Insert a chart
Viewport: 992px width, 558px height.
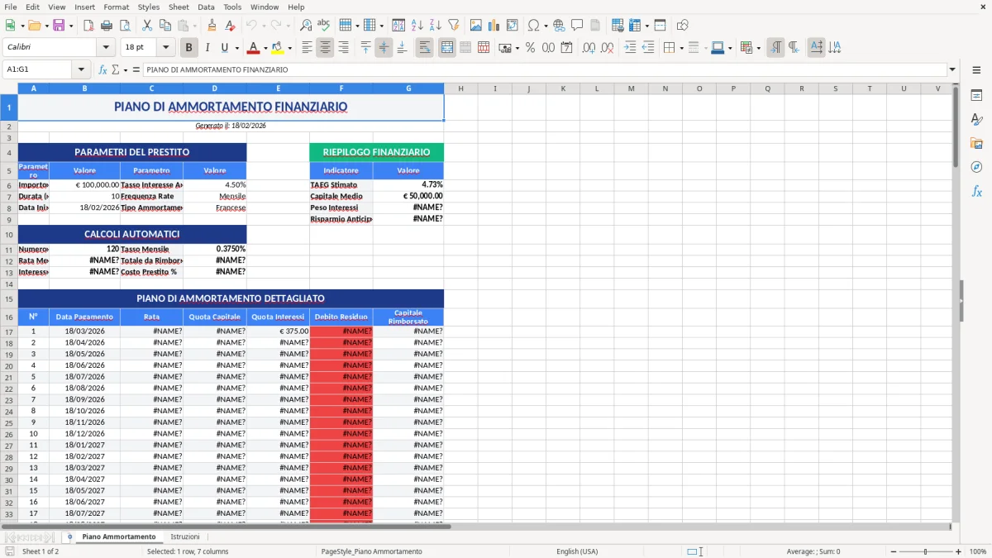click(494, 25)
